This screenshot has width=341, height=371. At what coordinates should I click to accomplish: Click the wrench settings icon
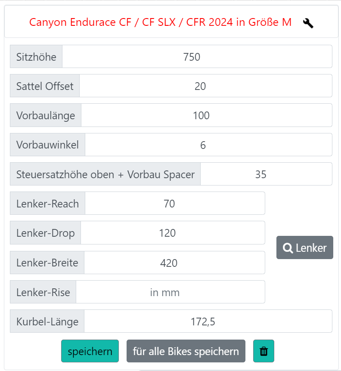[x=308, y=23]
